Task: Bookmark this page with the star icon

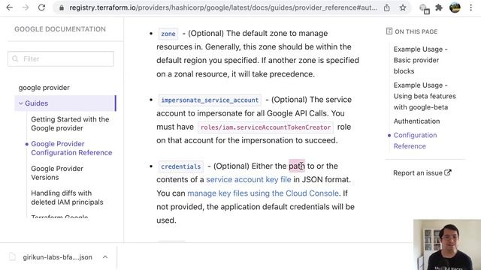Action: [403, 7]
